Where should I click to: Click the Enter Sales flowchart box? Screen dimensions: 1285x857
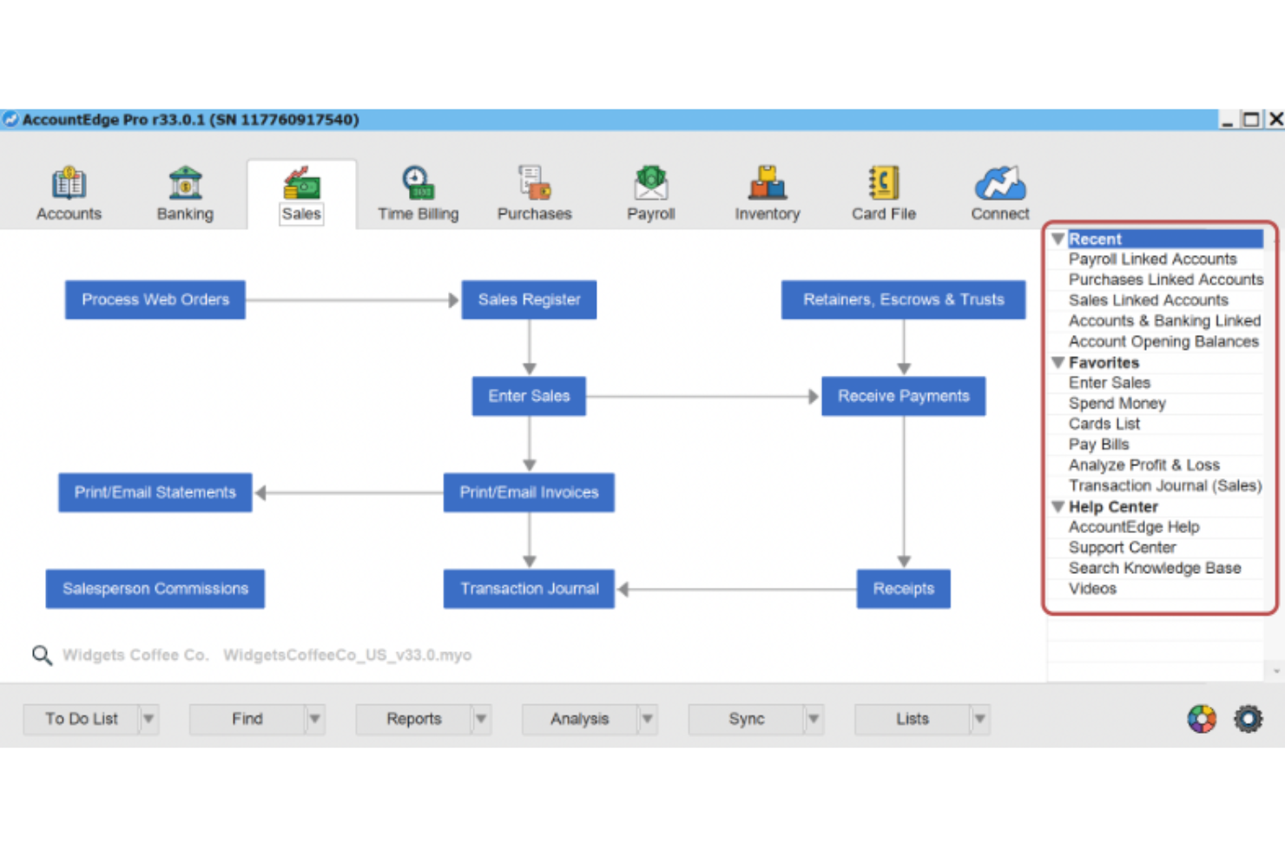click(529, 396)
